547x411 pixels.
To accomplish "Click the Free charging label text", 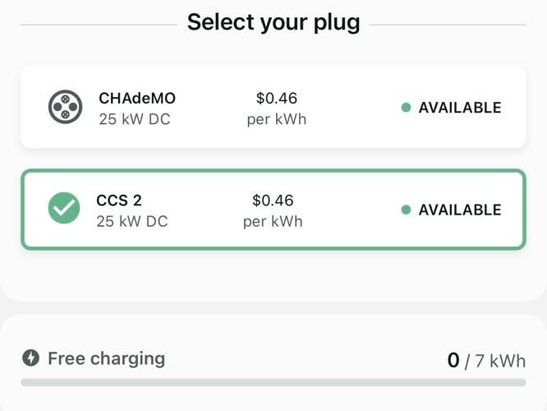I will tap(107, 358).
